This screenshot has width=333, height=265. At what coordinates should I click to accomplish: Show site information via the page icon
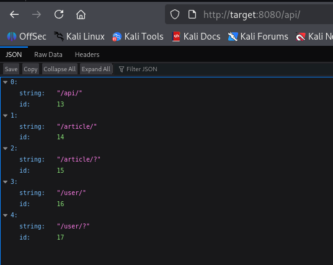click(192, 14)
